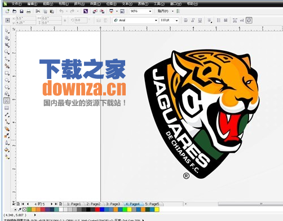This screenshot has width=283, height=221.
Task: Save the document with the floppy disk icon
Action: pos(21,11)
